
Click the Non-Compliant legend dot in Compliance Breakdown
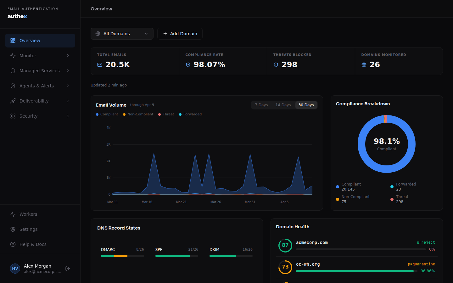338,199
